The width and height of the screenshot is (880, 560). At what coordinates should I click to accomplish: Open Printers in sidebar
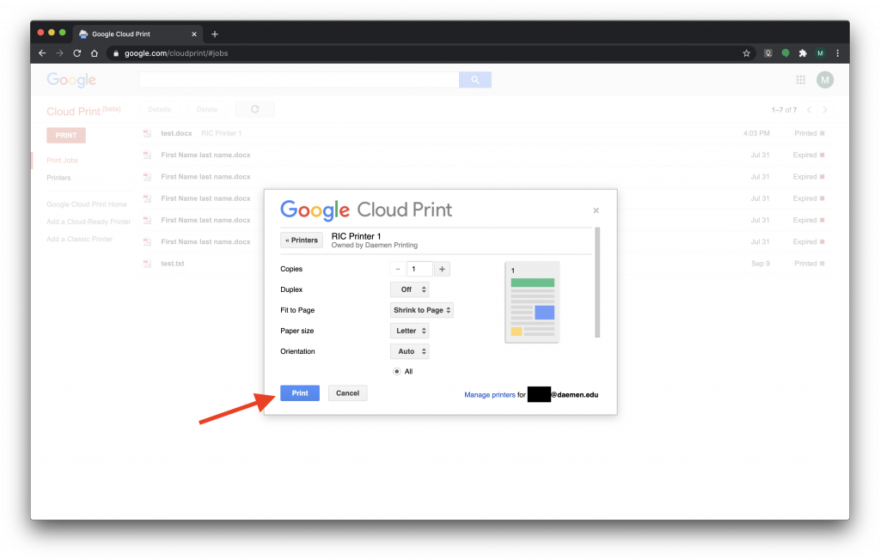59,178
